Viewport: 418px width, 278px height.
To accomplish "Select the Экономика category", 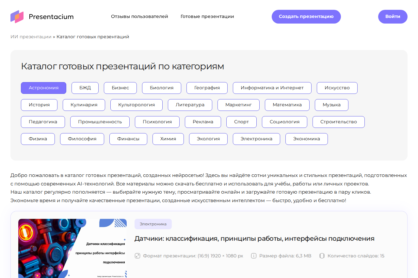I will 307,139.
